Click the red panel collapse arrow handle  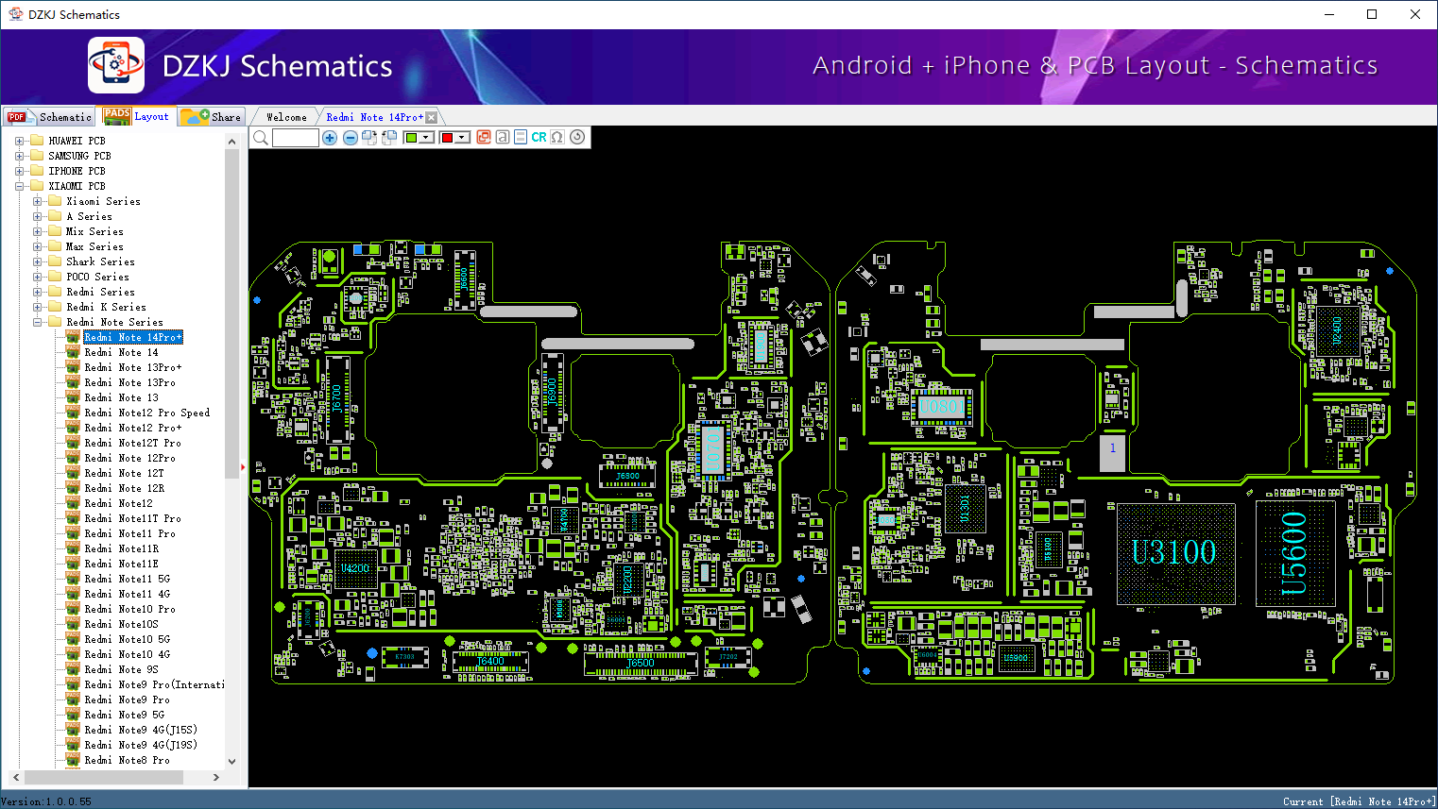(243, 466)
